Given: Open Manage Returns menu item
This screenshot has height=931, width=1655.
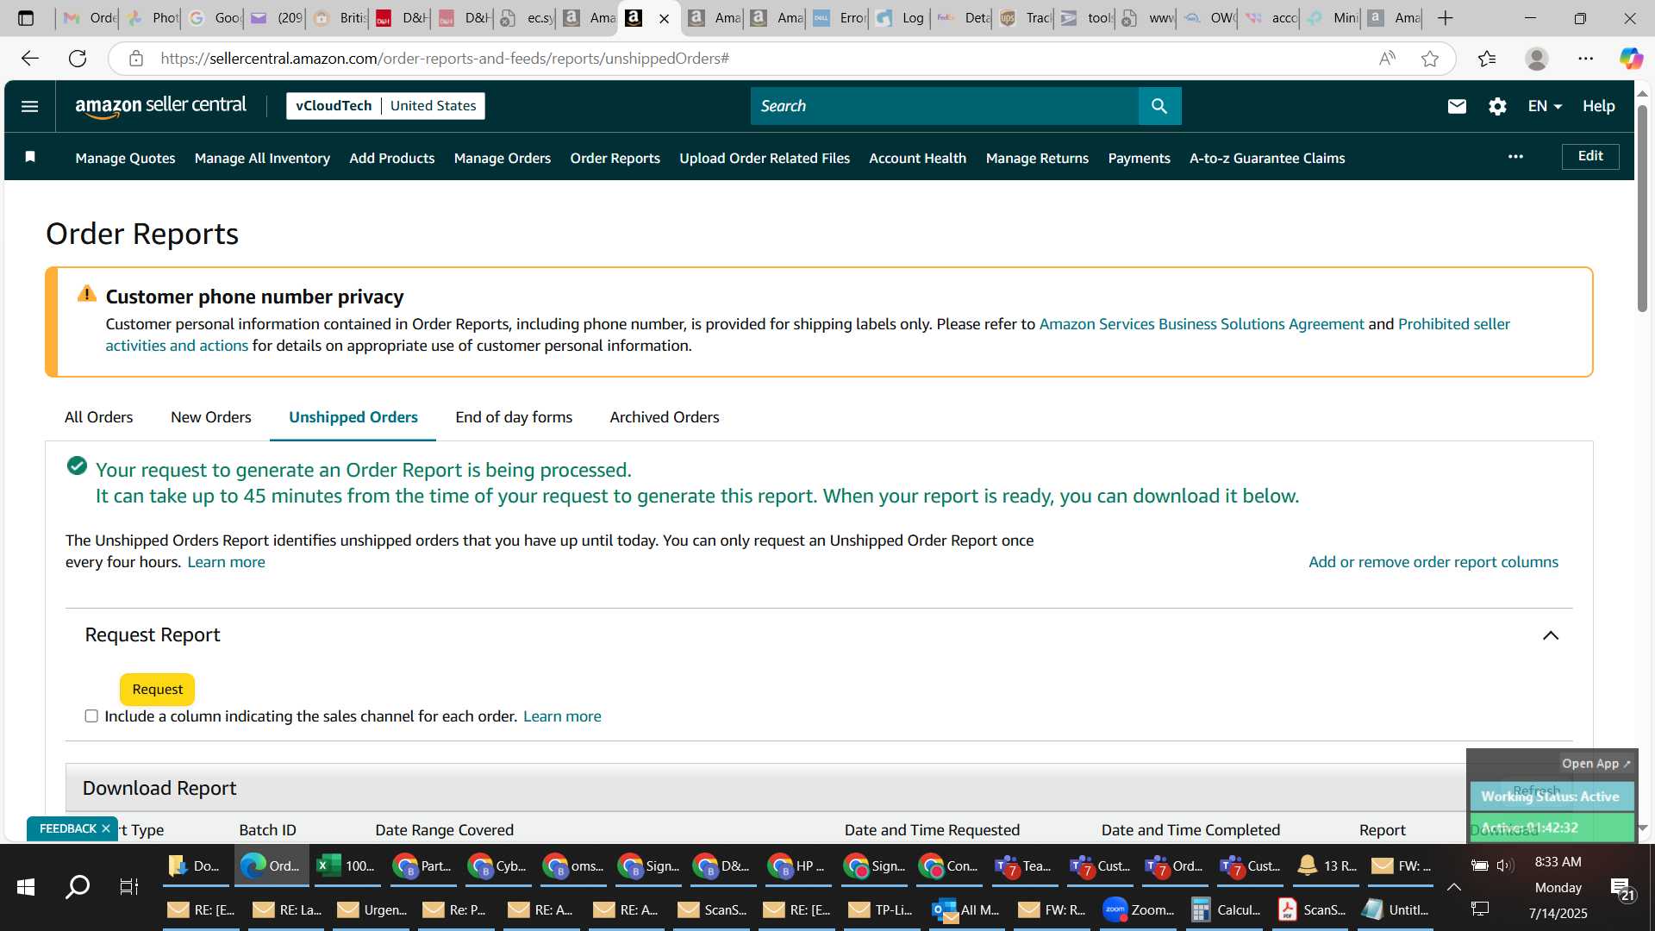Looking at the screenshot, I should pyautogui.click(x=1037, y=158).
